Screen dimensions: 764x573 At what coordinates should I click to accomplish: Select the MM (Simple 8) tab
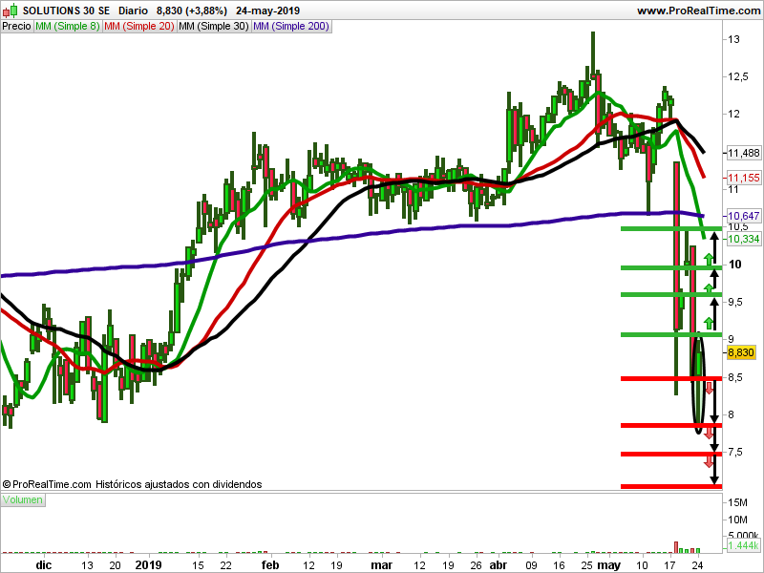tap(67, 26)
